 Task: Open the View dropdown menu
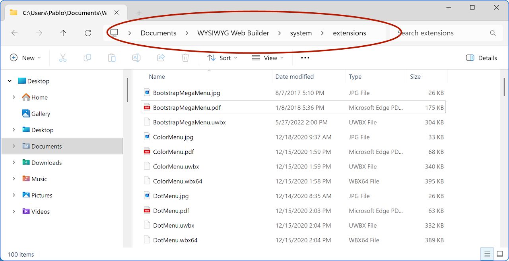[268, 58]
